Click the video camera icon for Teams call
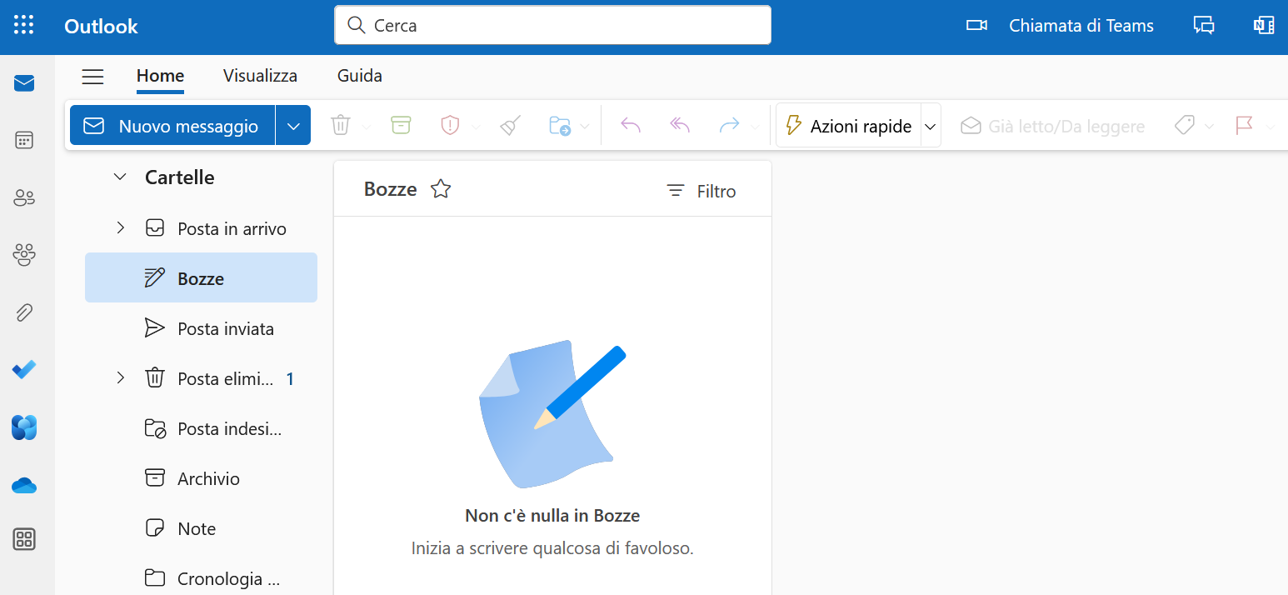This screenshot has height=595, width=1288. coord(976,25)
